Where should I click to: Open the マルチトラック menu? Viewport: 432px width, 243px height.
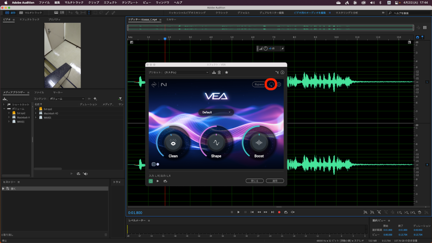pos(74,3)
